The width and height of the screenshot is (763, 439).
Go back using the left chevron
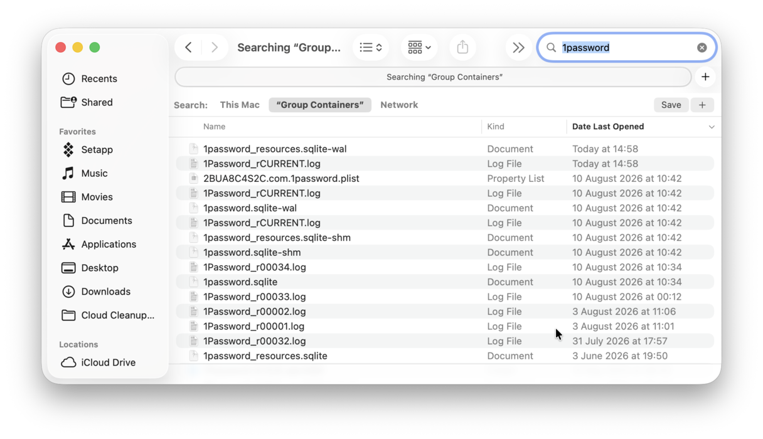[188, 48]
